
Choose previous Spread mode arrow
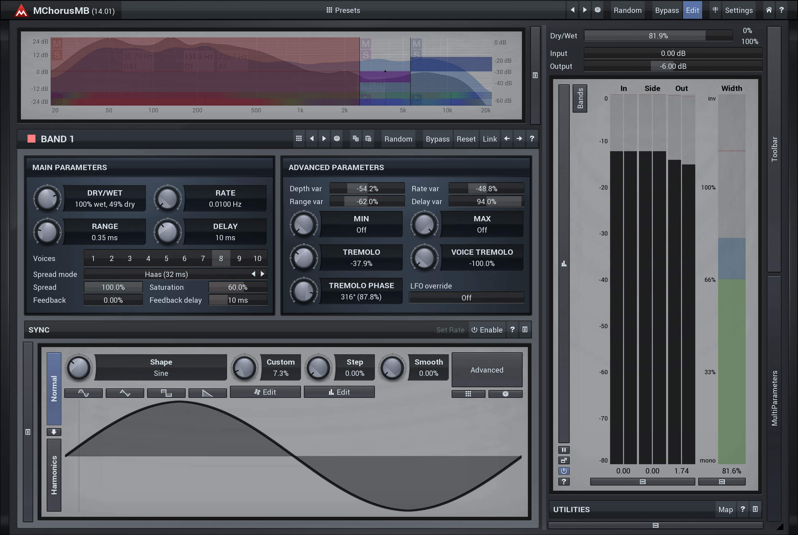253,274
